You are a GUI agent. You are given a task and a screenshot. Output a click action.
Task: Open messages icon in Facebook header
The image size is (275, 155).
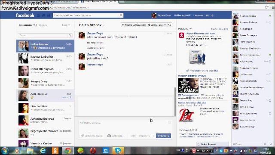(43, 15)
